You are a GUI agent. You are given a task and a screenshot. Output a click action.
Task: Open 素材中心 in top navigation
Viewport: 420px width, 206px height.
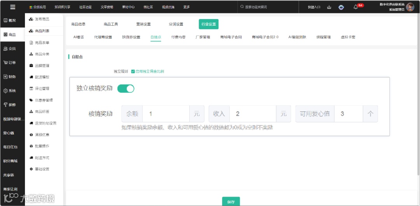(128, 7)
